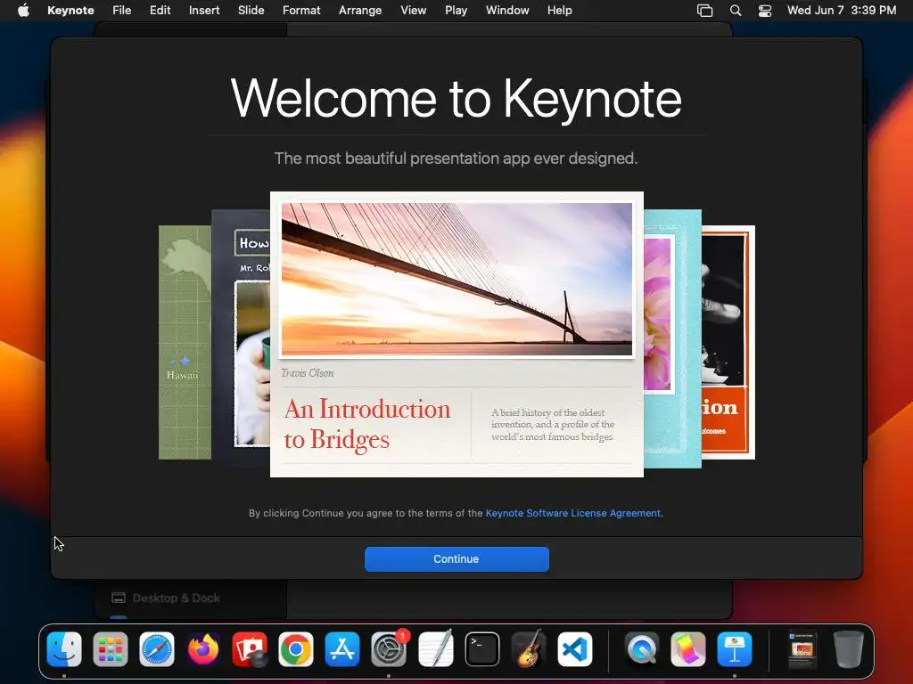Open Launchpad from the Dock
Screen dimensions: 913x684
(110, 649)
